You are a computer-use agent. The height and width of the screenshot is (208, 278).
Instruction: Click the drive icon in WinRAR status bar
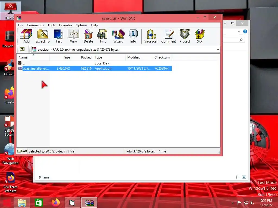(20, 151)
